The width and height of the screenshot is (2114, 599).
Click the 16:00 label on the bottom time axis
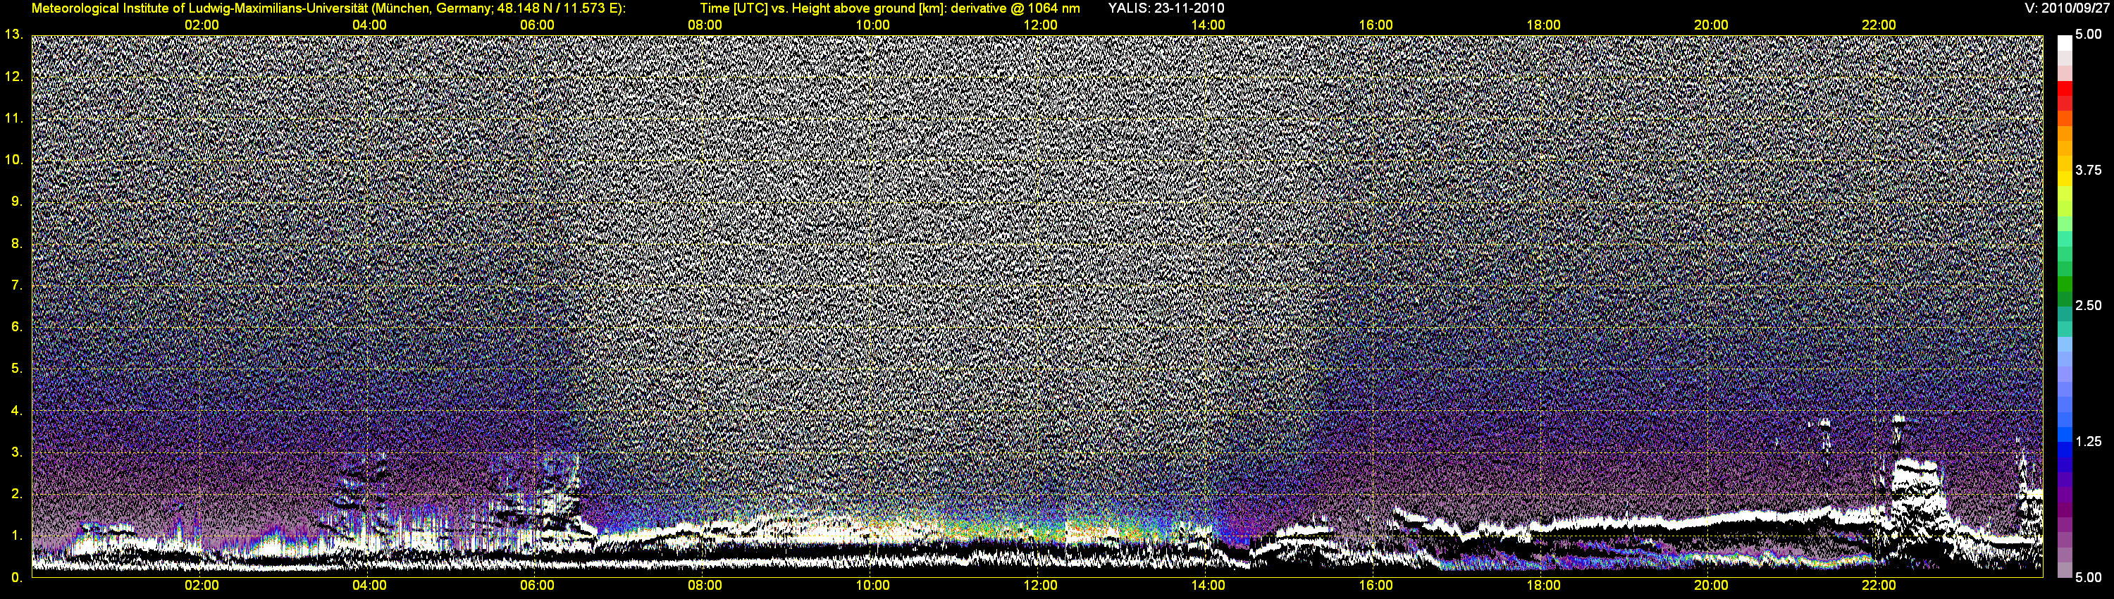(1376, 586)
